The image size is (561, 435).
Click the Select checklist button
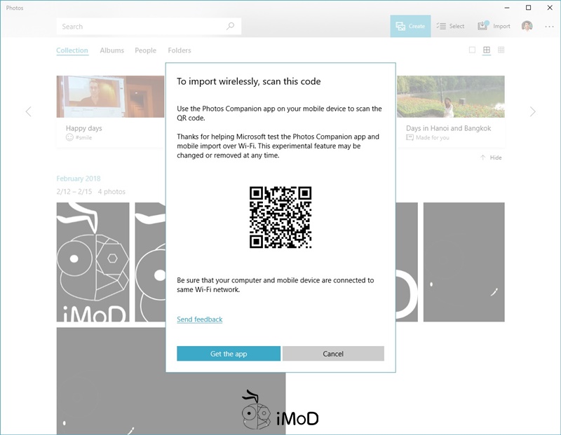click(450, 26)
